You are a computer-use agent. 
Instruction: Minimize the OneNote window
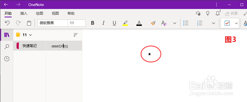[230, 5]
